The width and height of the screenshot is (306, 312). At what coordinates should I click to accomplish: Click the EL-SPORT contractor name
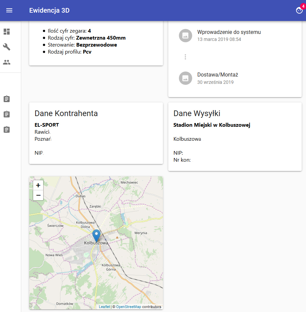[47, 125]
